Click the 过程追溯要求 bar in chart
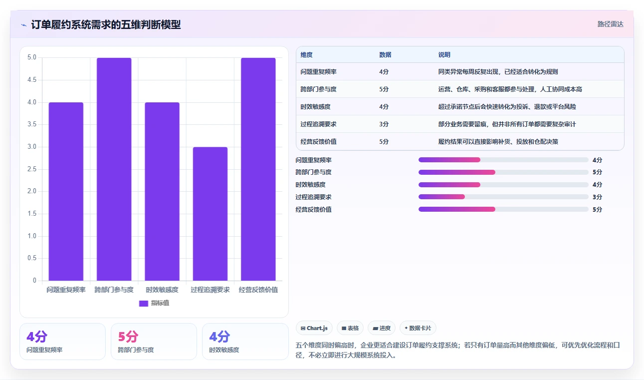644x380 pixels. tap(210, 214)
